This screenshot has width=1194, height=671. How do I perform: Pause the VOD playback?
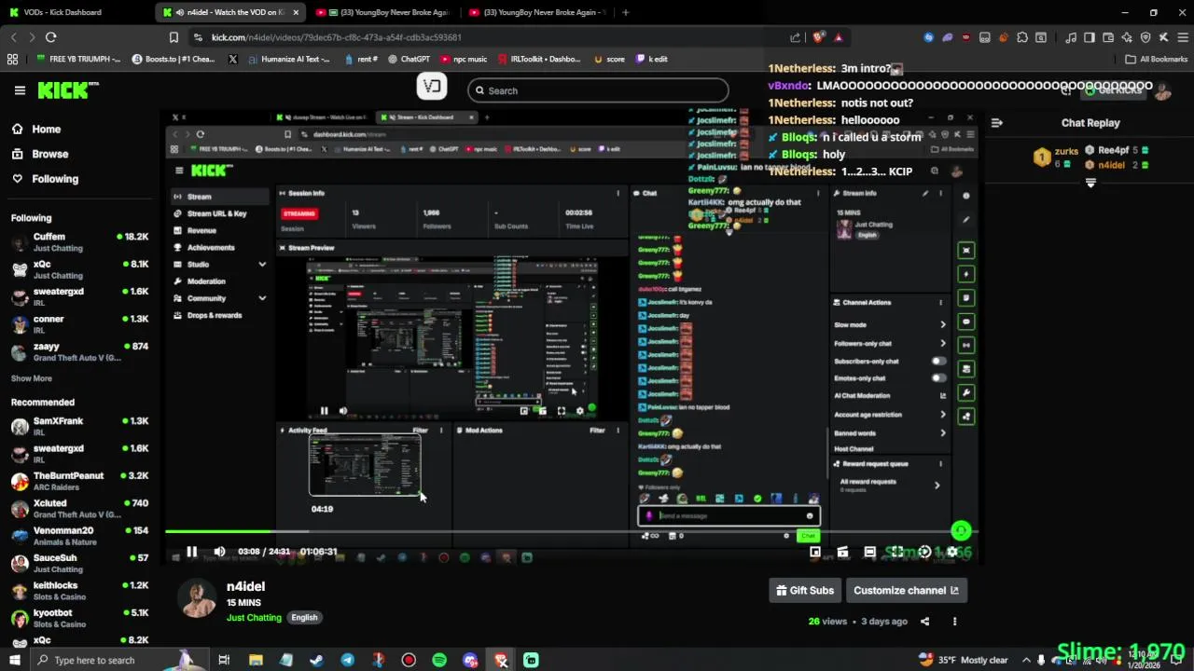pyautogui.click(x=191, y=552)
